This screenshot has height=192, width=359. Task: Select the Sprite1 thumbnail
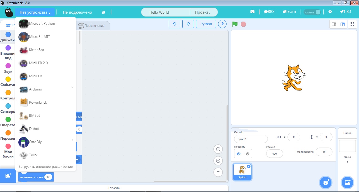(242, 172)
